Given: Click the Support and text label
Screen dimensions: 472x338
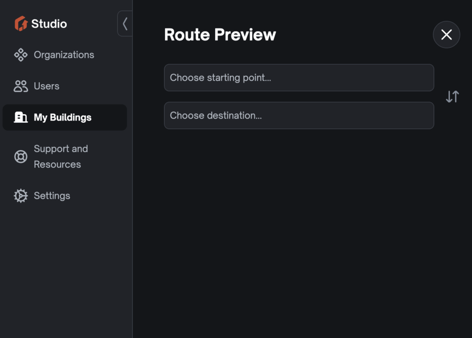Looking at the screenshot, I should (61, 149).
